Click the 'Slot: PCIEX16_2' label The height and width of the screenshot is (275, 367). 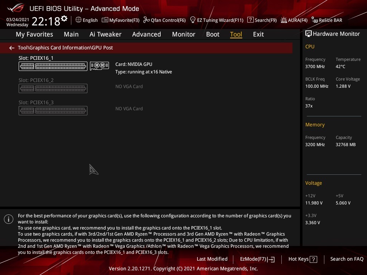pos(36,80)
